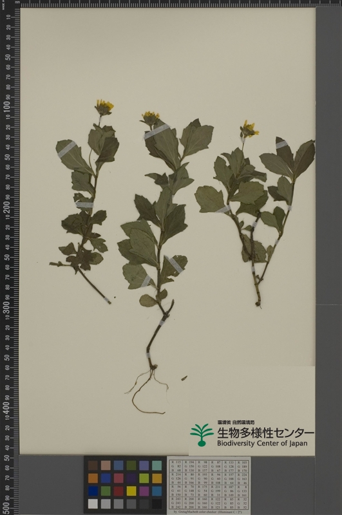Click table cell "R 103 G 189 B 170"
The image size is (342, 515).
click(242, 466)
